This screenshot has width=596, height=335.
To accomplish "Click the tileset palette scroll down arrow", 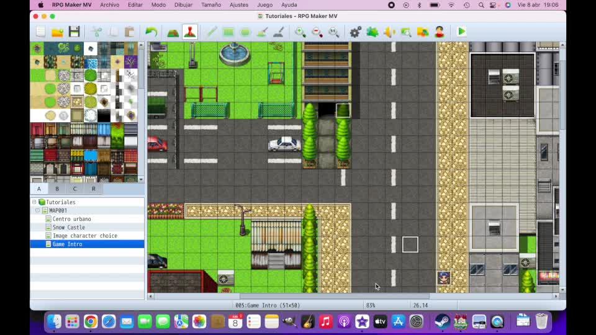I will coord(141,179).
